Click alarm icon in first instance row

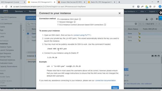(x=139, y=34)
